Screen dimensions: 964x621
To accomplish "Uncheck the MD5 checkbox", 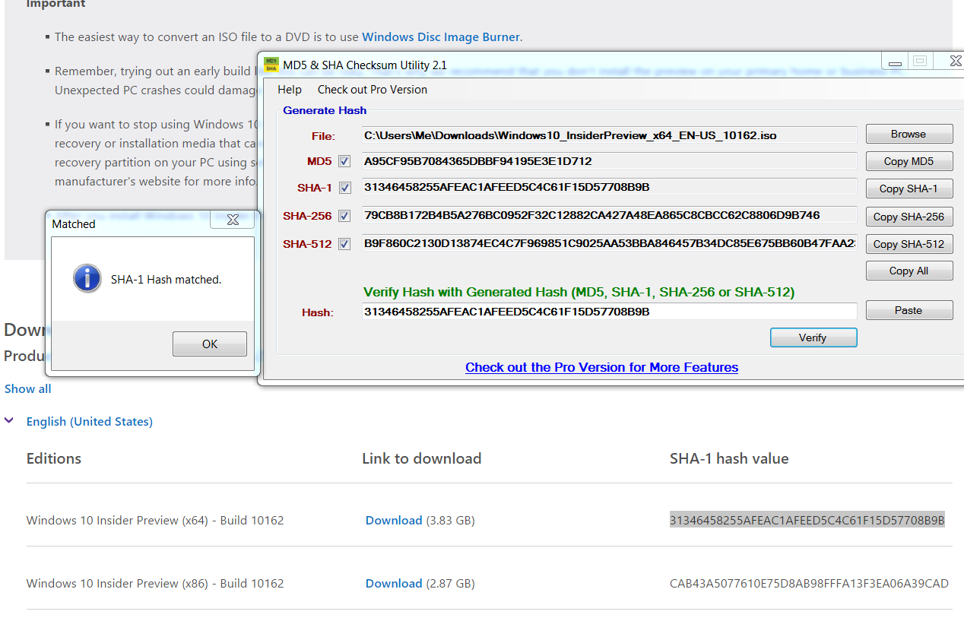I will click(x=344, y=161).
